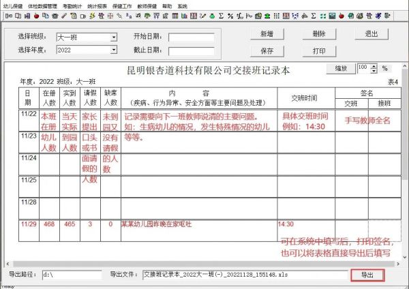409x289 pixels.
Task: Click the 打印 button
Action: [319, 51]
